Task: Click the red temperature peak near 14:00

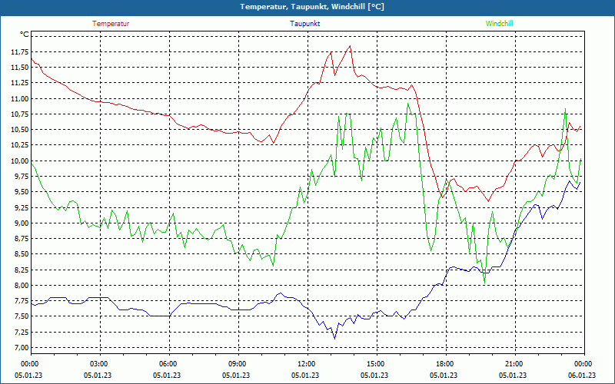Action: coord(350,46)
